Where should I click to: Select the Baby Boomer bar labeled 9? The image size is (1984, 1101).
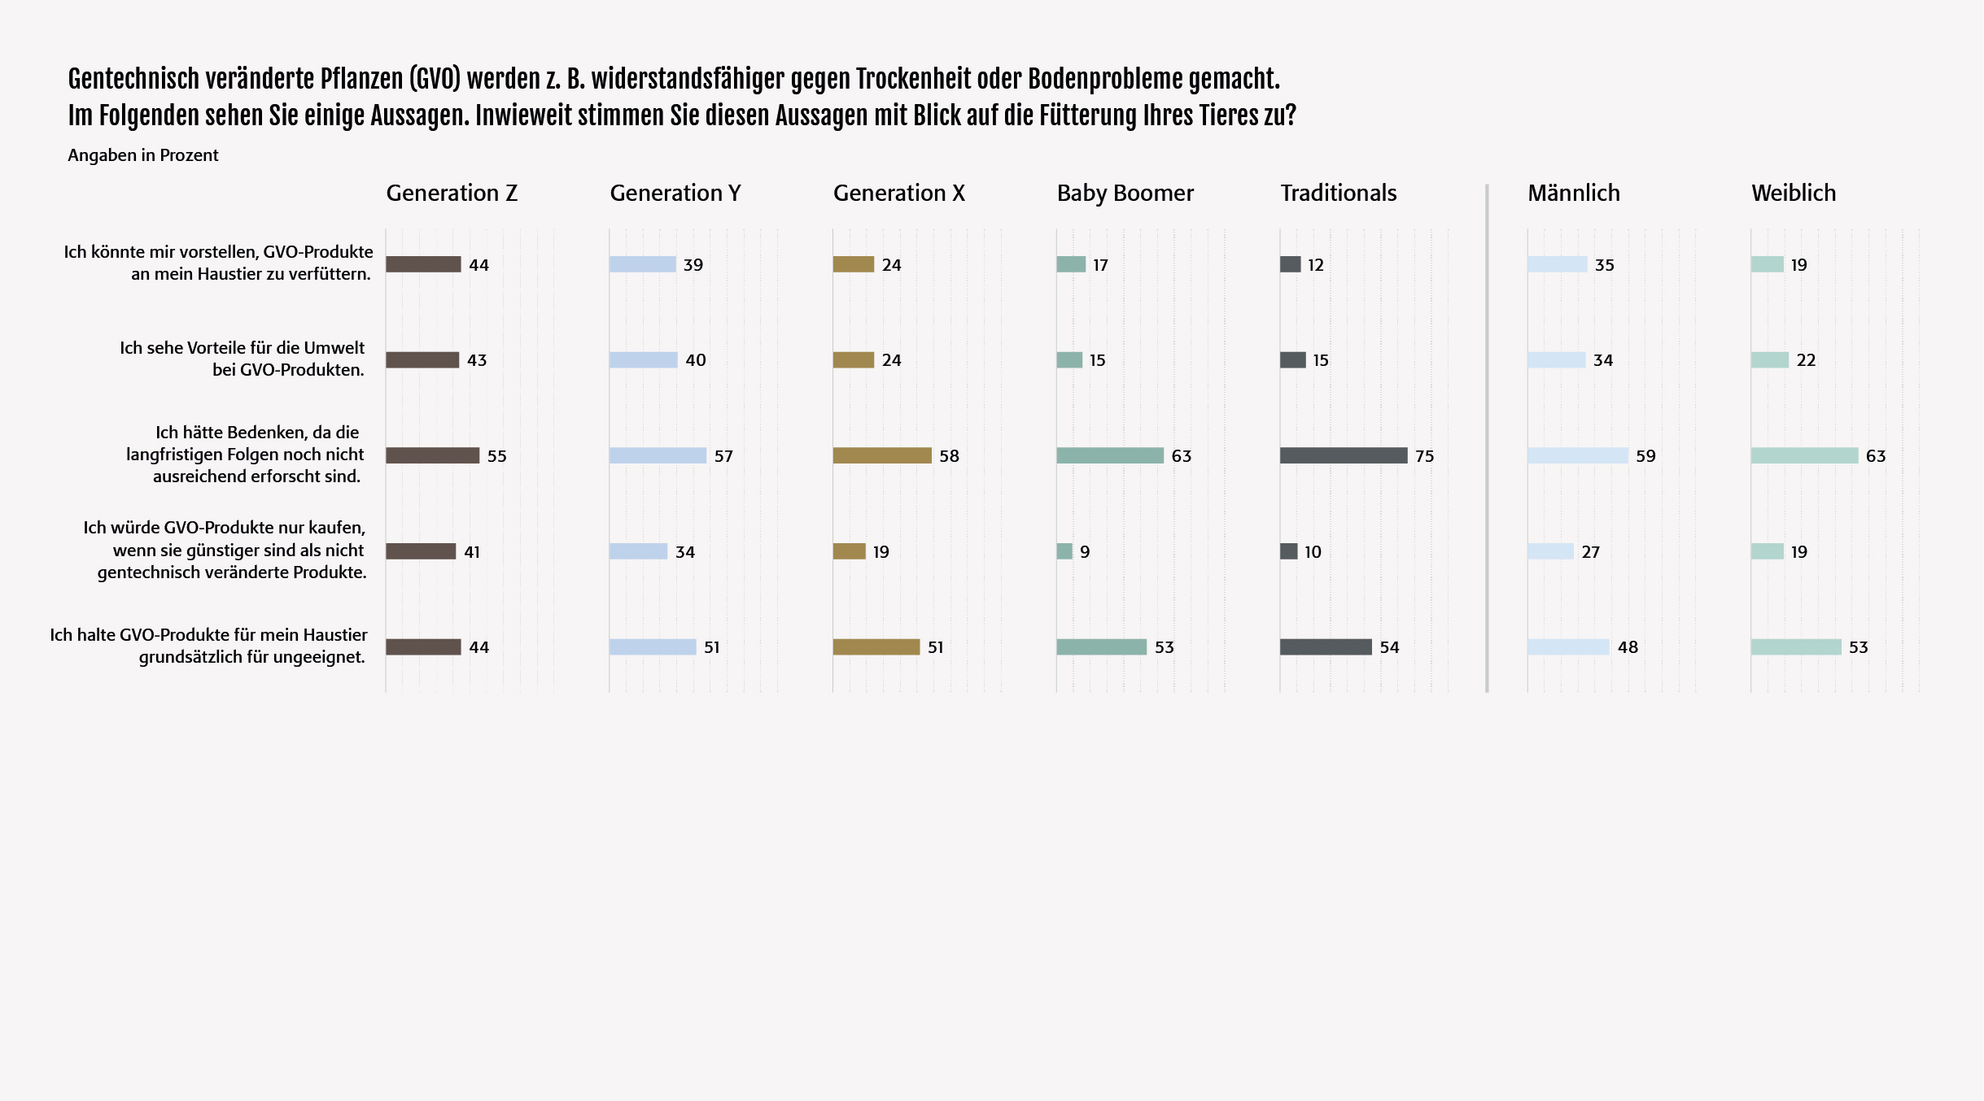coord(1064,551)
